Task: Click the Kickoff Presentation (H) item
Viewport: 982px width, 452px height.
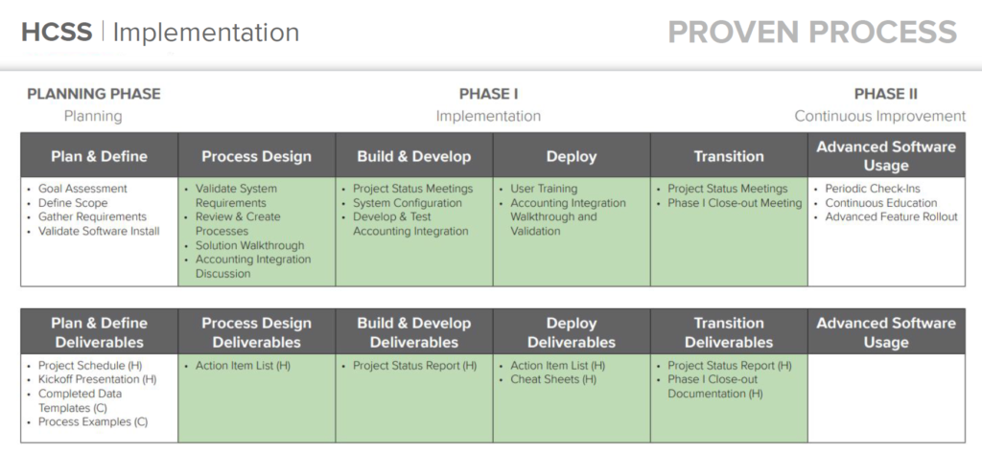Action: (x=97, y=379)
